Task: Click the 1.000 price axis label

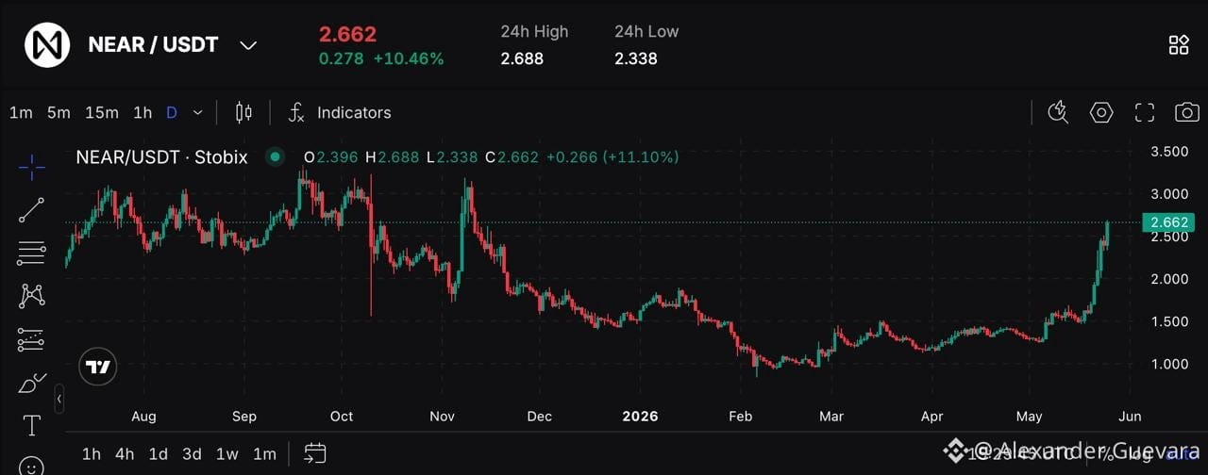Action: point(1170,364)
